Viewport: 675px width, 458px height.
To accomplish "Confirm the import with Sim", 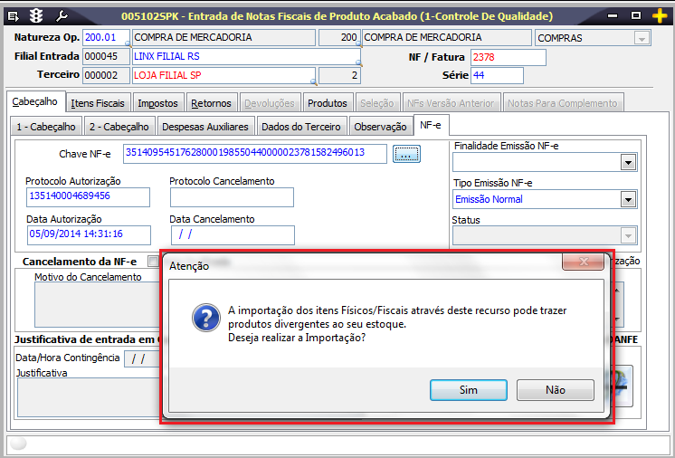I will 469,390.
